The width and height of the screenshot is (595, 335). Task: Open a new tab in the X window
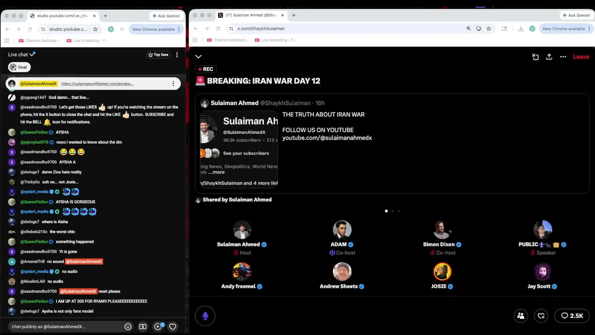[293, 15]
